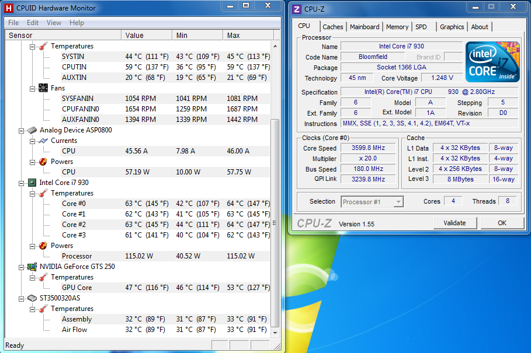Click the Core Speed value 3599.8 MHz
The image size is (531, 353).
click(x=368, y=148)
